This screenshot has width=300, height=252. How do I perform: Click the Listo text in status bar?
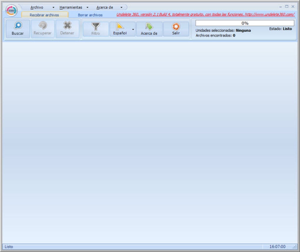pos(9,247)
